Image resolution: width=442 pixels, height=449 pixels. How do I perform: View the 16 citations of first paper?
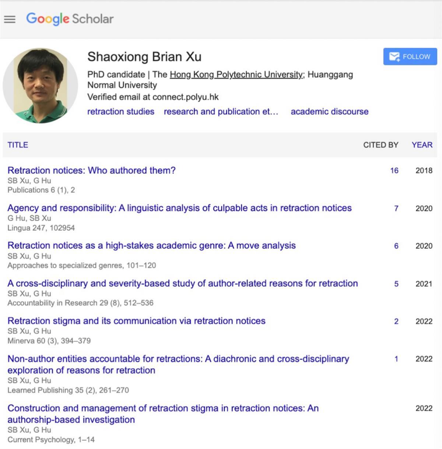pyautogui.click(x=394, y=170)
